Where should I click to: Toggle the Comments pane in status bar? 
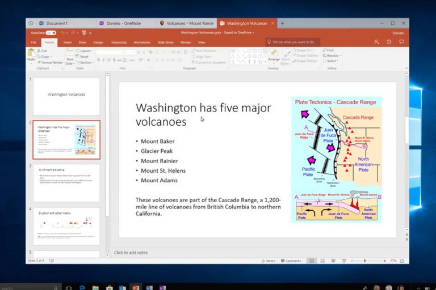(x=291, y=261)
